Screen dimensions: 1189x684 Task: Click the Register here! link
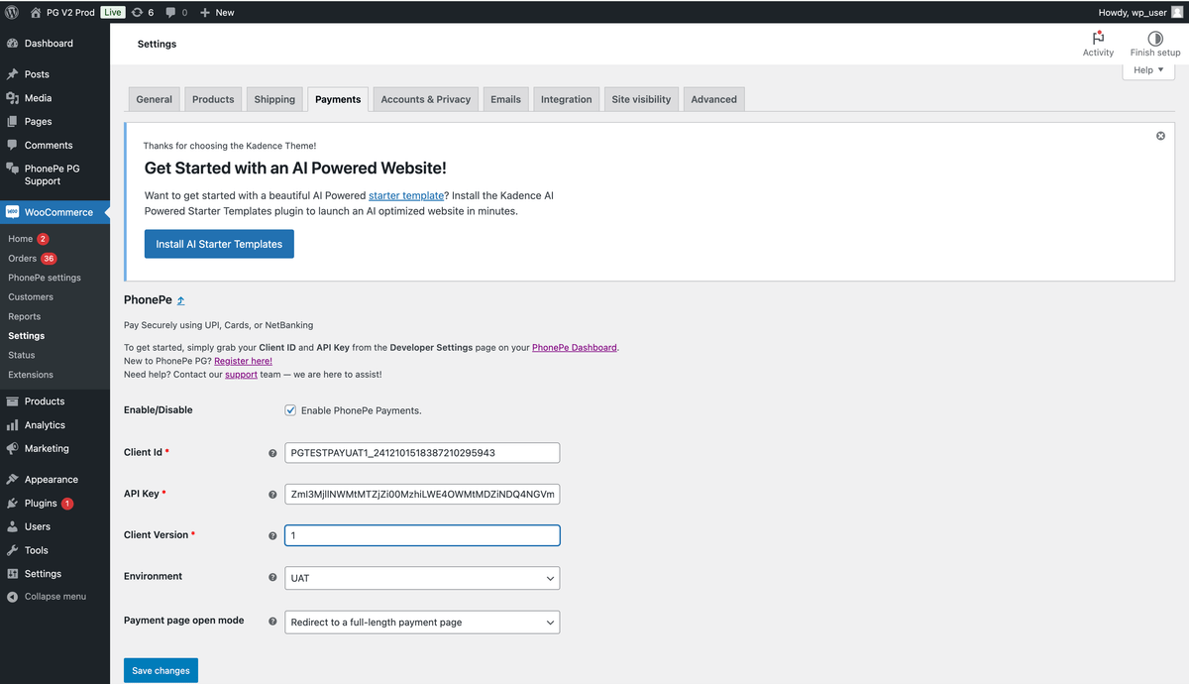tap(243, 362)
